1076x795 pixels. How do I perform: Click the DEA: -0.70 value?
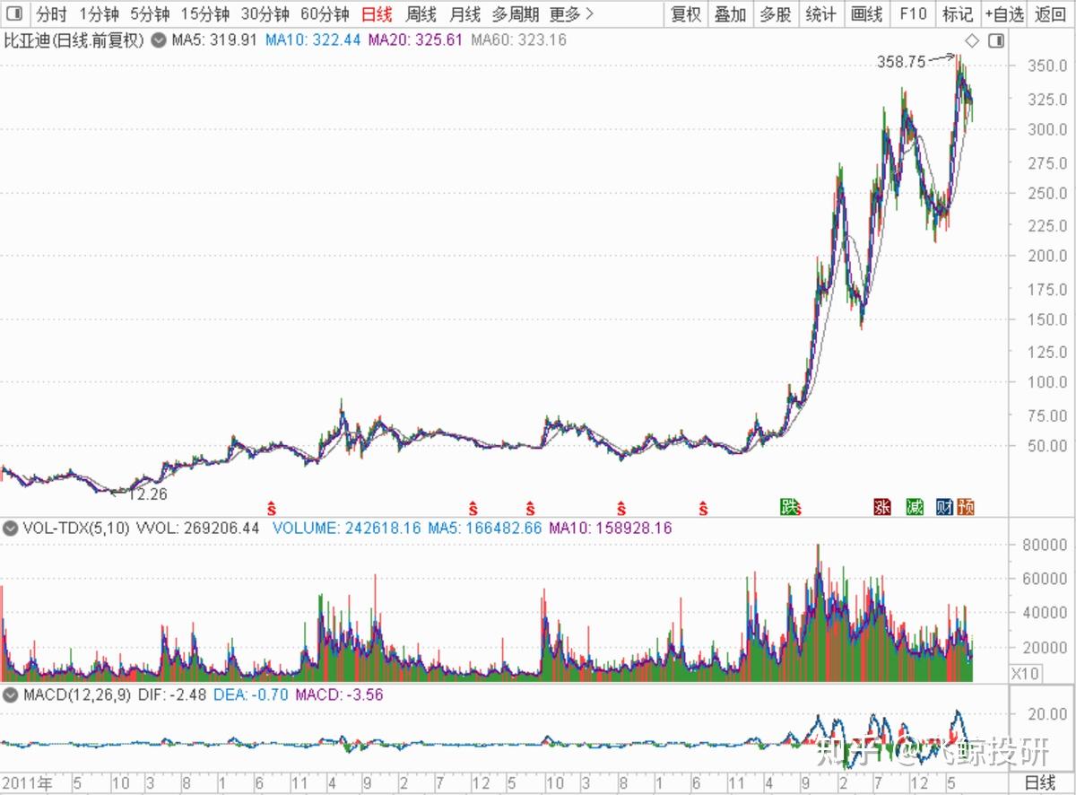[252, 695]
